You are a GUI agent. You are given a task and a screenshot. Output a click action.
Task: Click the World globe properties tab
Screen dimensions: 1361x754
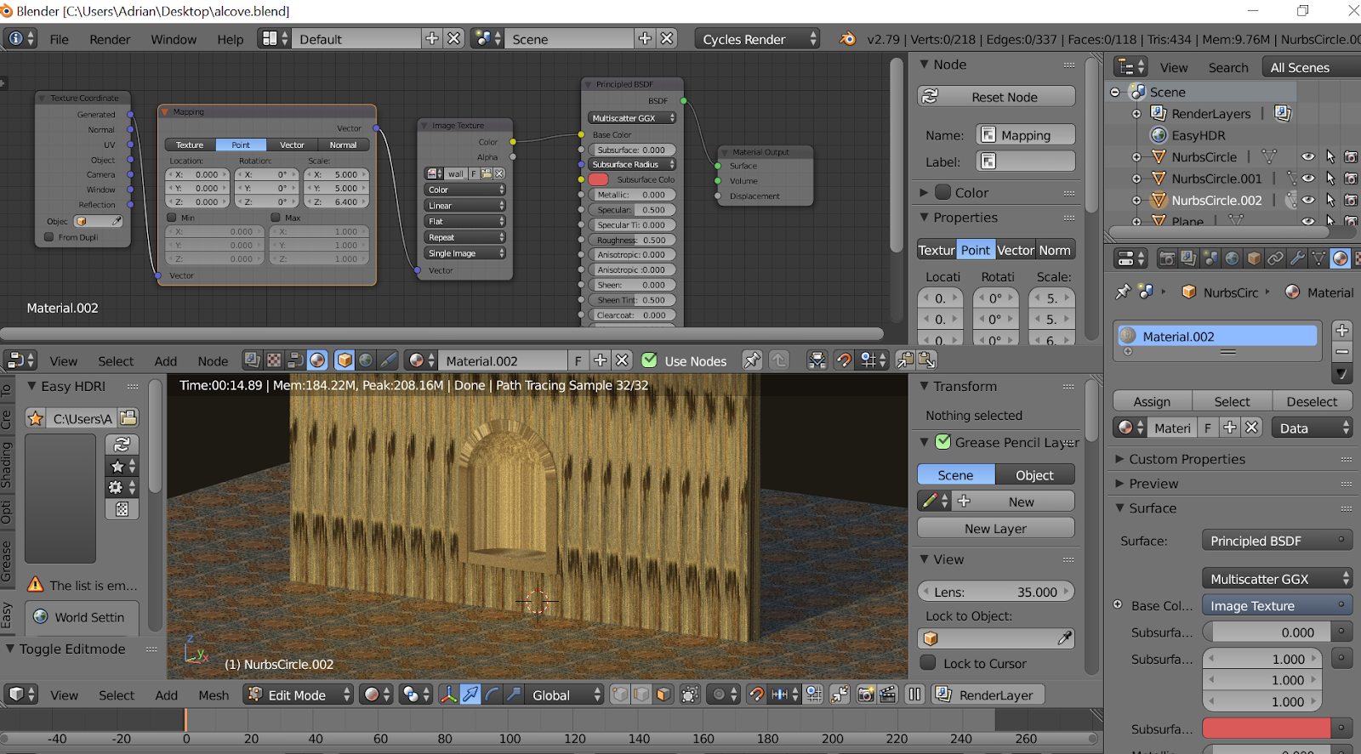pyautogui.click(x=1232, y=258)
